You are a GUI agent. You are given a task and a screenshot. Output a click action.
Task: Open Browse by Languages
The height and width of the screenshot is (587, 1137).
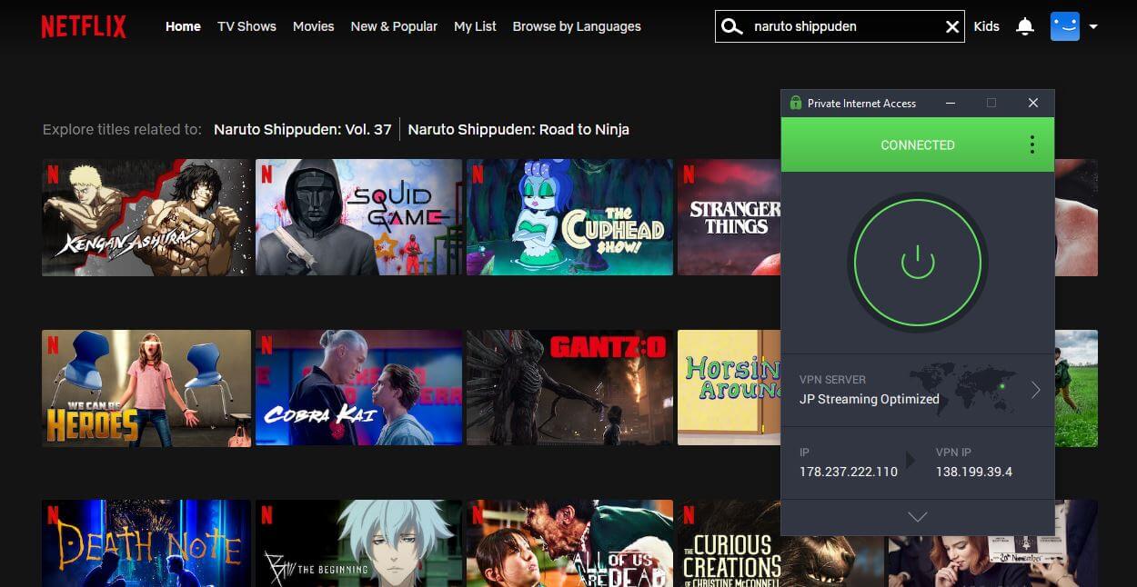coord(577,26)
